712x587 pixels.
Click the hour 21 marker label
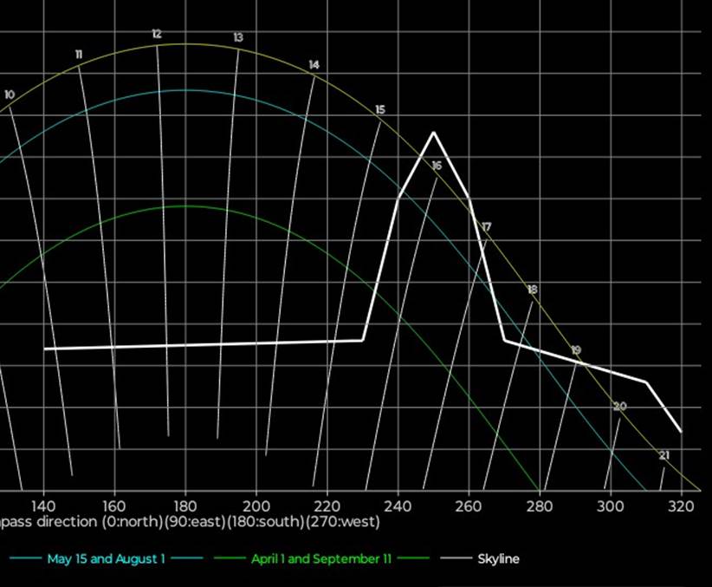tap(663, 454)
